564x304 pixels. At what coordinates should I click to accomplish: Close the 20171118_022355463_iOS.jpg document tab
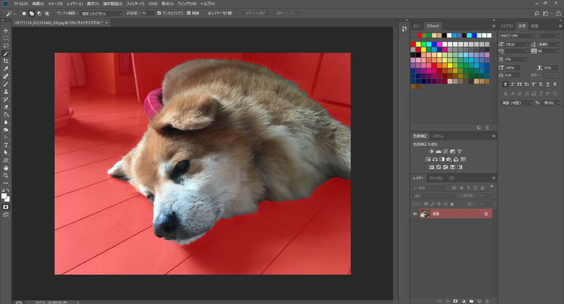(x=106, y=23)
